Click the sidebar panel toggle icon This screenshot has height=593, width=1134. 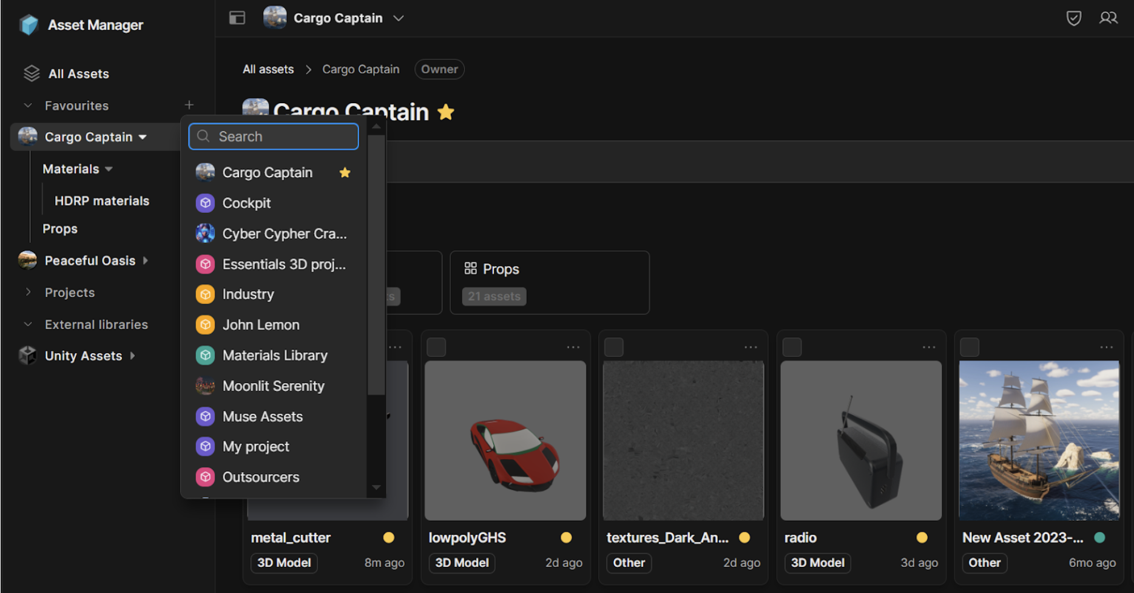click(237, 18)
